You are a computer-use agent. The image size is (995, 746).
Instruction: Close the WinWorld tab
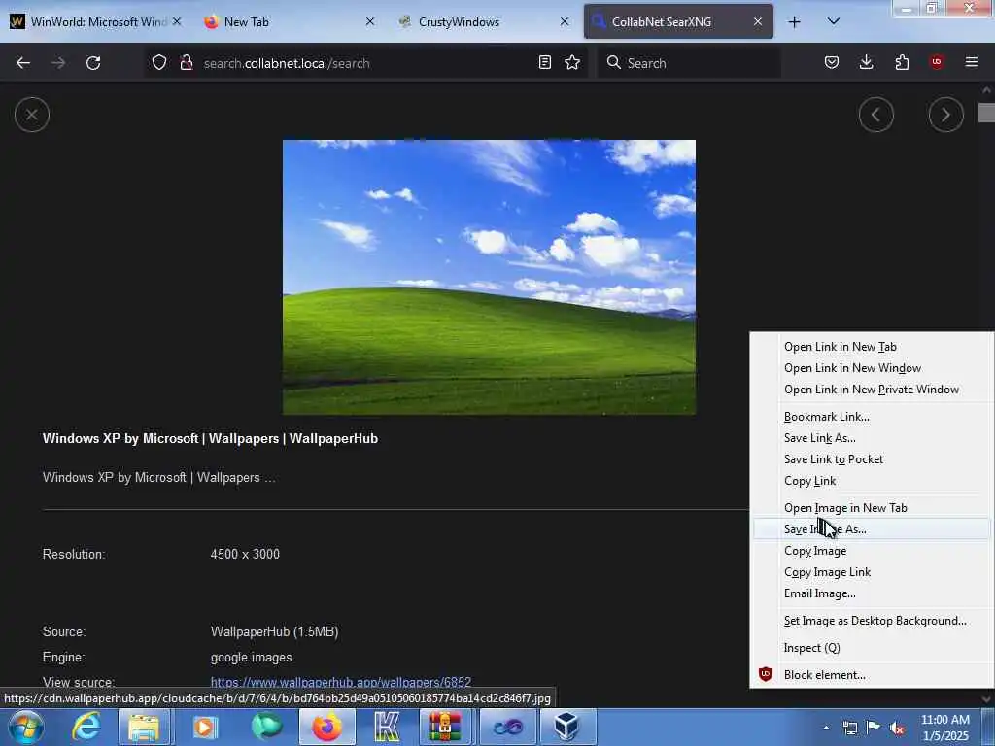coord(177,21)
